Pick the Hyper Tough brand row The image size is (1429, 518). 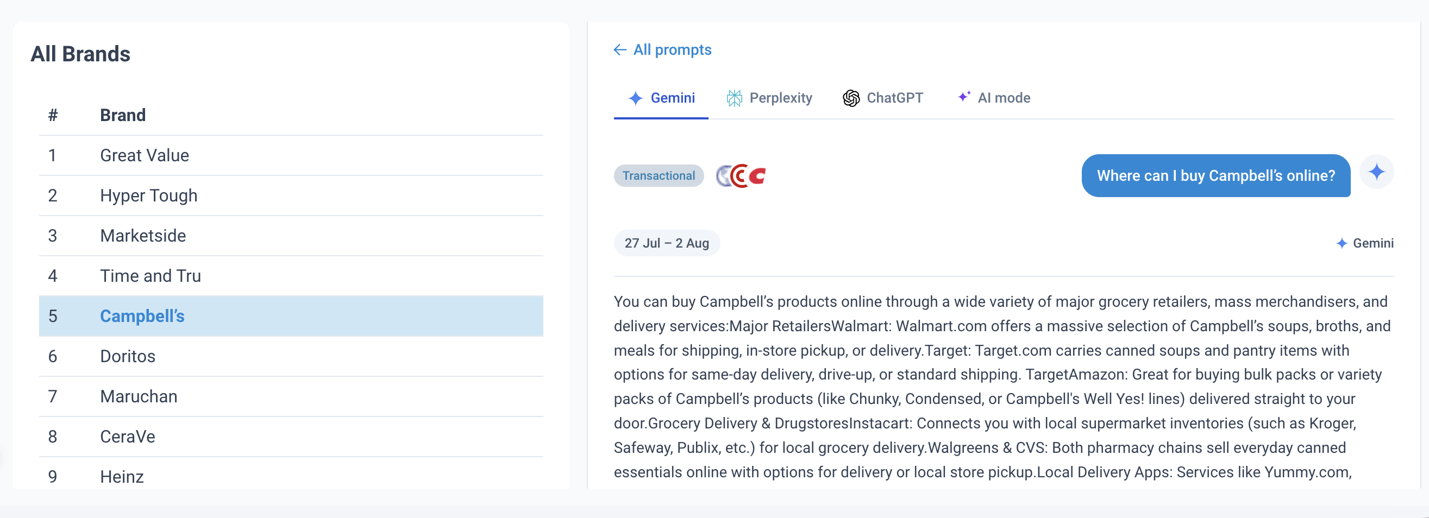(x=291, y=196)
